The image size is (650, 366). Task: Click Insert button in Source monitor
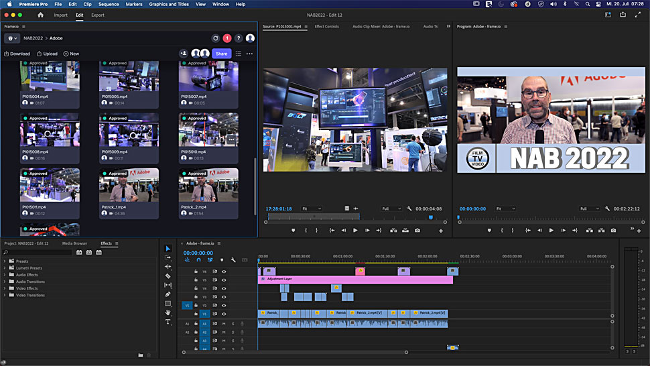tap(393, 231)
